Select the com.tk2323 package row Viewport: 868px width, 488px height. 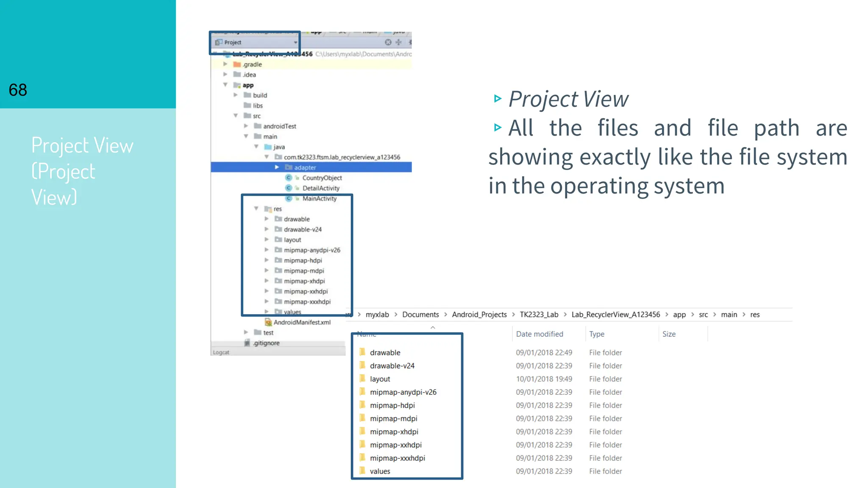point(342,157)
